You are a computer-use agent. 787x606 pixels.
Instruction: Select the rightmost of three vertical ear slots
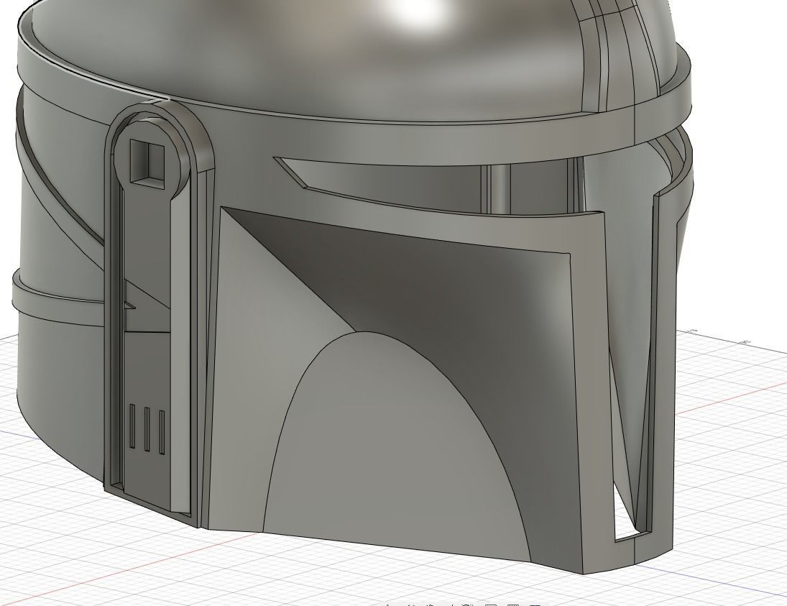[162, 432]
